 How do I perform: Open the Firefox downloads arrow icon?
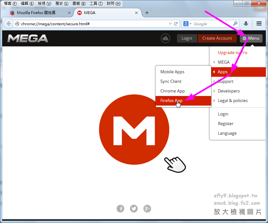[246, 24]
